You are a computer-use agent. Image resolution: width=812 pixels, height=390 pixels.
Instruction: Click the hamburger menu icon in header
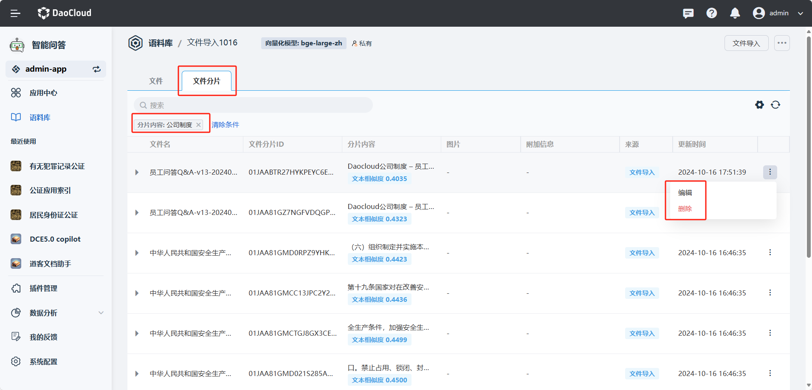click(15, 13)
